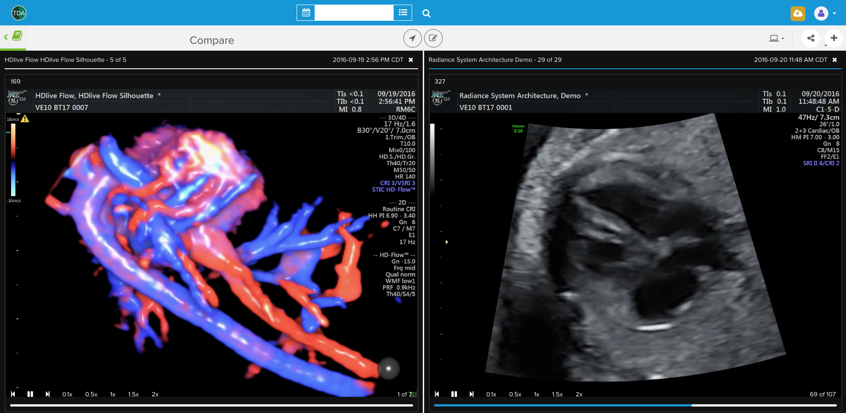Select 1.5x speed in right viewer
Screen dimensions: 846x413
[x=557, y=394]
